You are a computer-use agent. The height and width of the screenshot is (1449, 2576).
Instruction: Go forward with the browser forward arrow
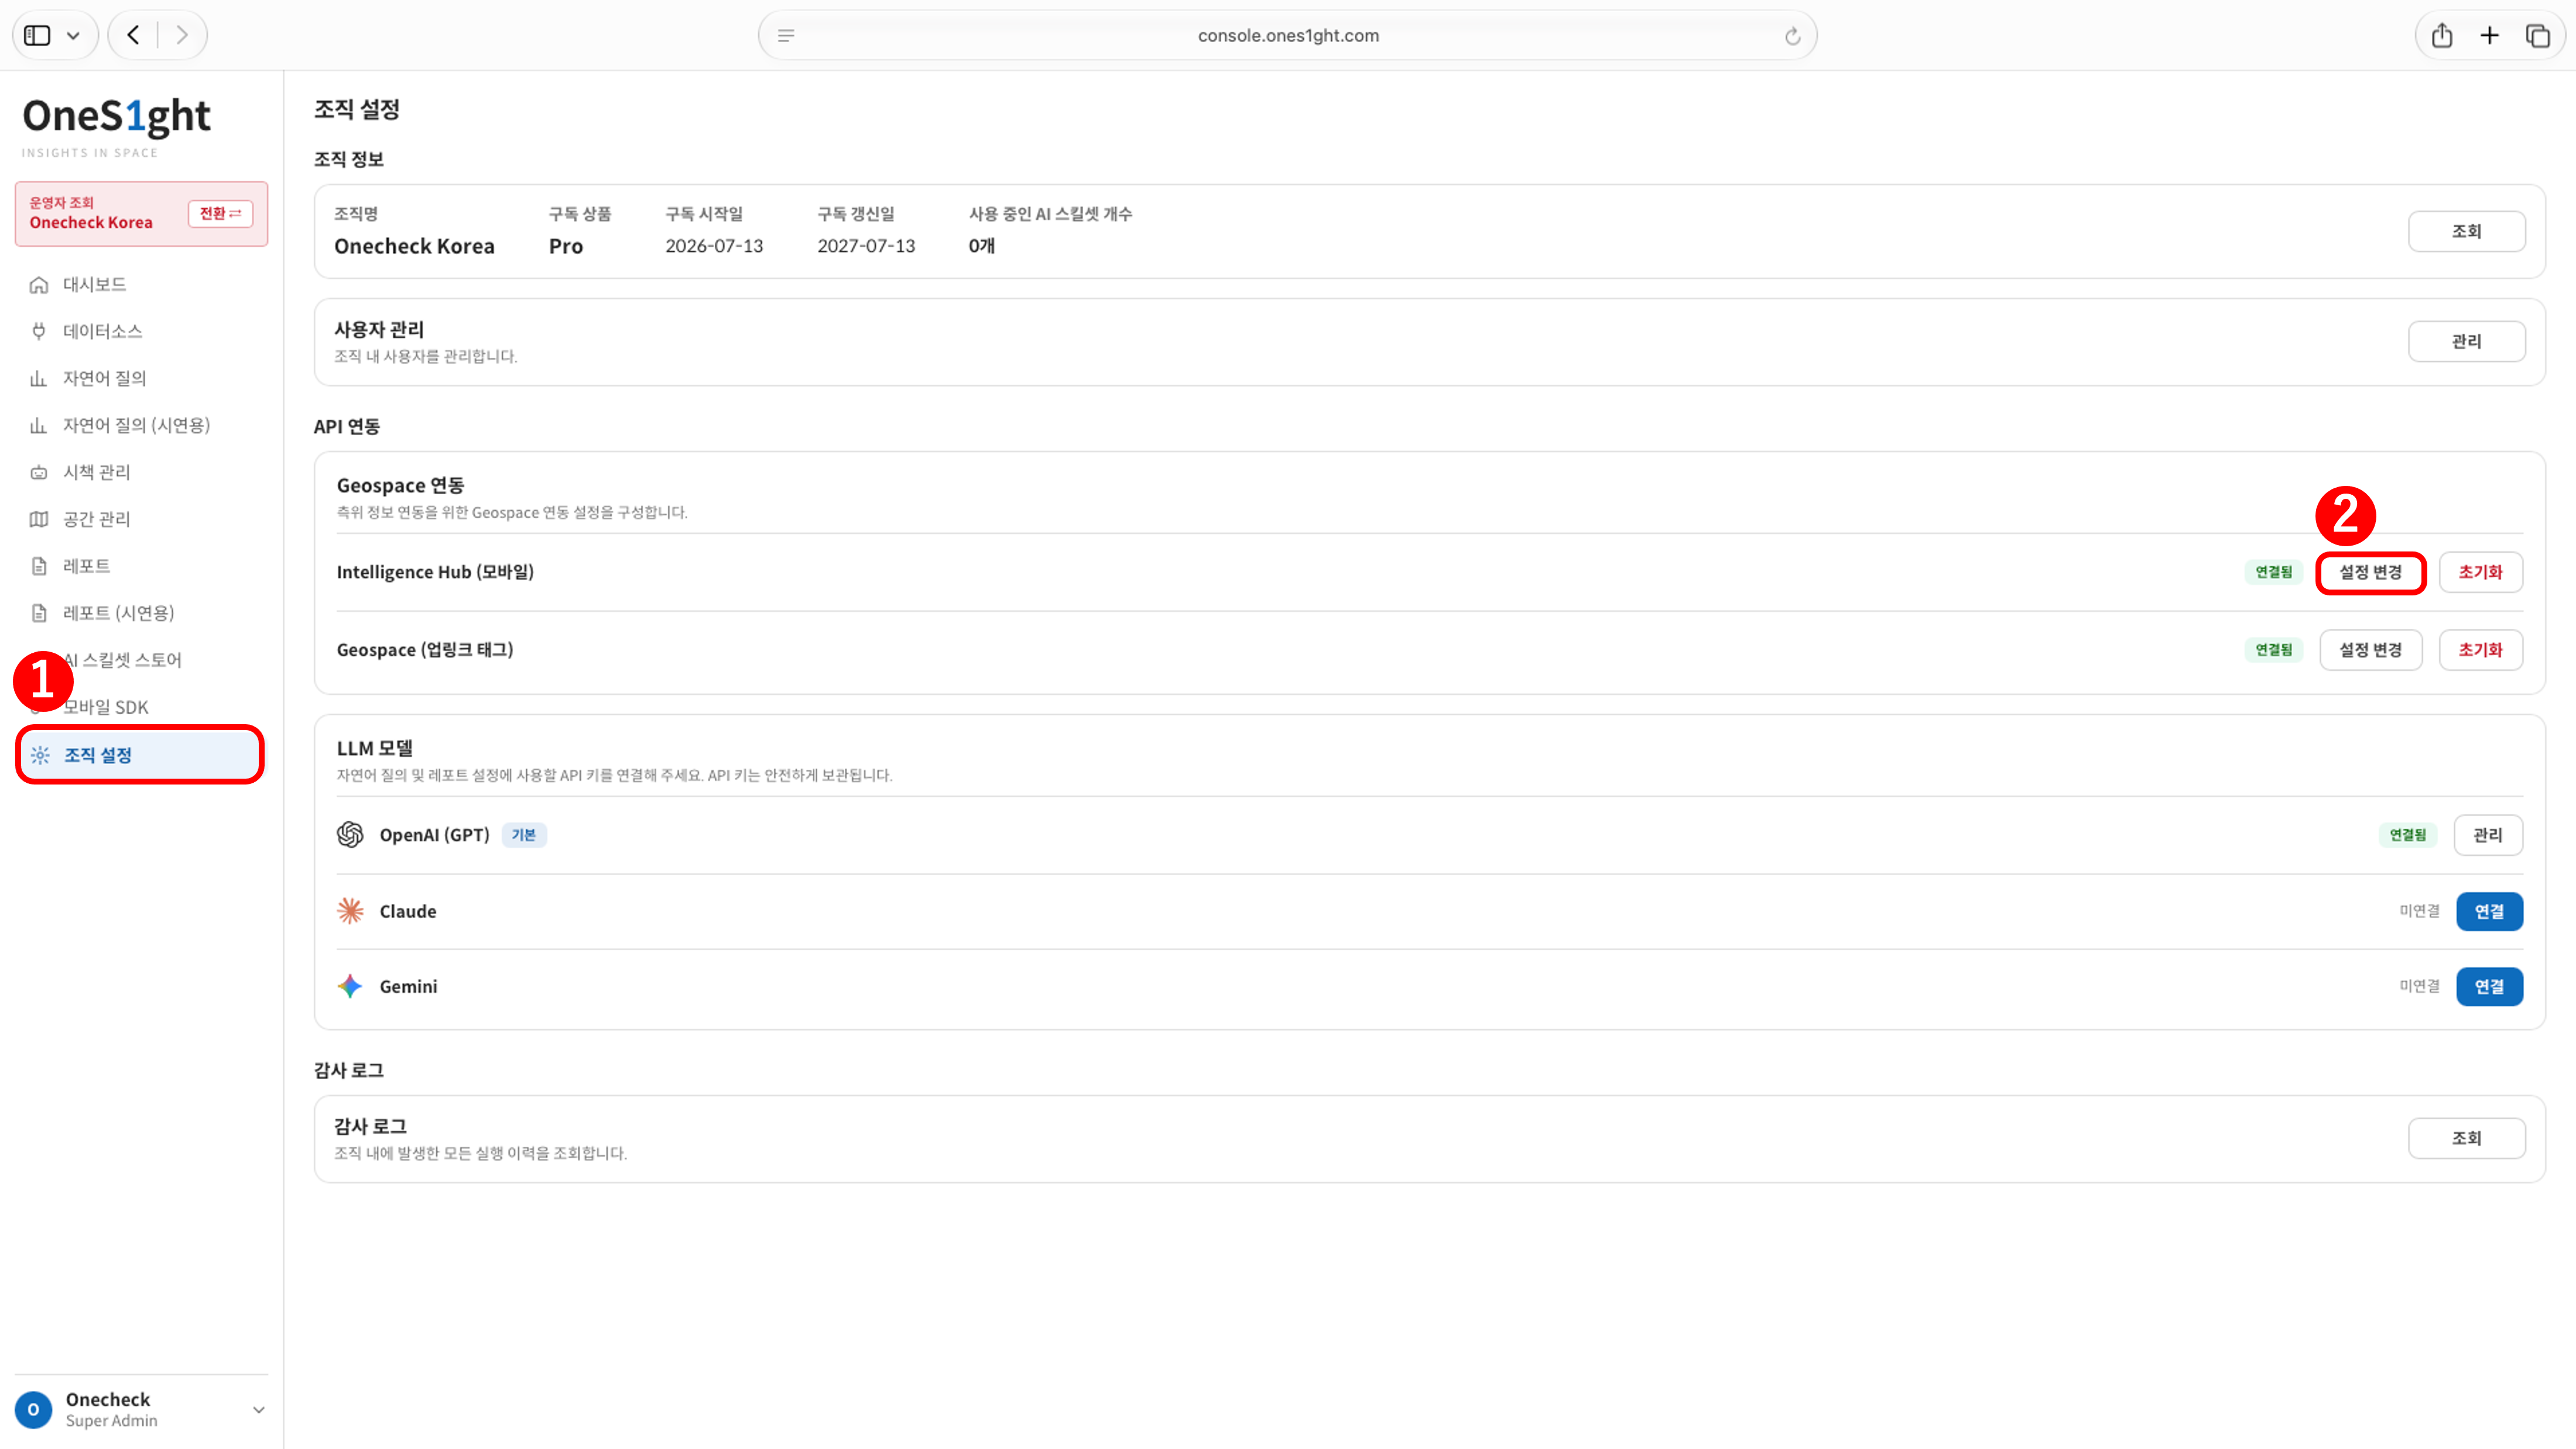click(x=181, y=36)
